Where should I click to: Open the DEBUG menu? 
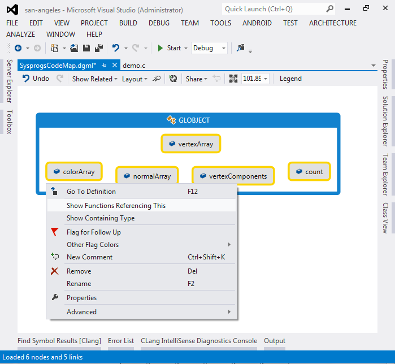pos(159,23)
